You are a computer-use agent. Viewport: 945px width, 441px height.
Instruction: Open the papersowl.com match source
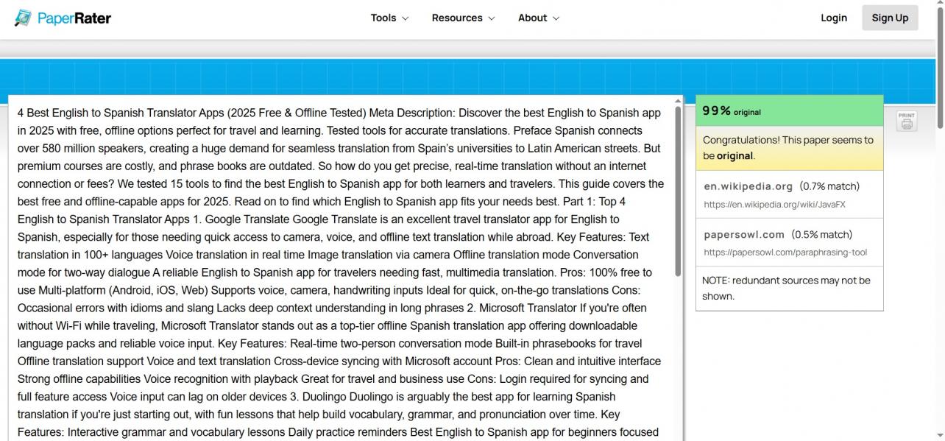click(x=744, y=234)
